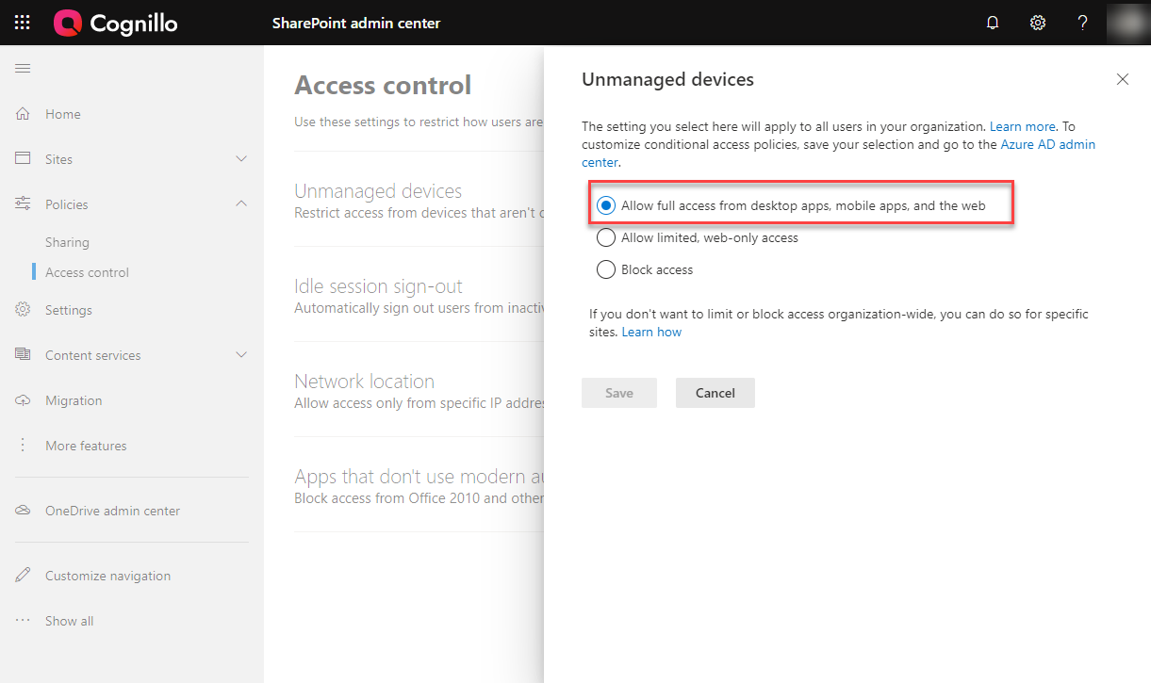
Task: Click the Save button
Action: click(x=619, y=393)
